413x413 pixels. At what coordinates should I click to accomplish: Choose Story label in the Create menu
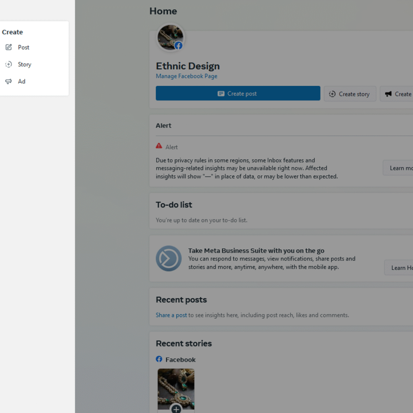point(24,65)
